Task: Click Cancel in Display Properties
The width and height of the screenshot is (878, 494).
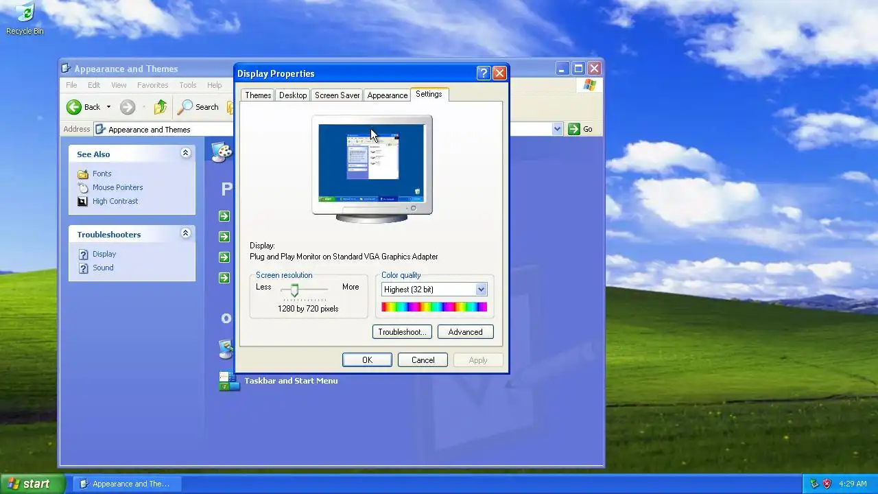Action: pyautogui.click(x=423, y=360)
